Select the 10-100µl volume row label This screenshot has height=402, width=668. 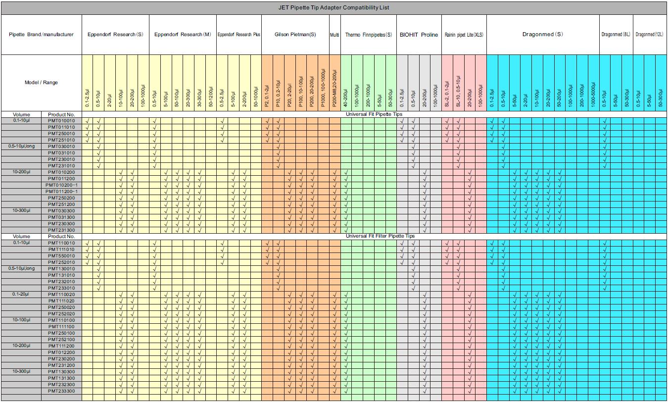tap(21, 320)
